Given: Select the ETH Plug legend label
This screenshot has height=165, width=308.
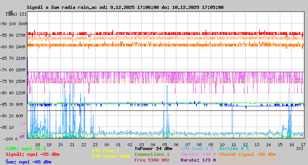Looking at the screenshot, I should (105, 150).
